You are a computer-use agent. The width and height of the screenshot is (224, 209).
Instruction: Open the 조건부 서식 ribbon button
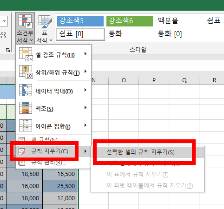click(25, 28)
